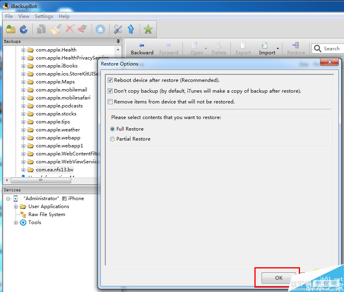Select com.apple.weather in Backups tree

click(58, 130)
